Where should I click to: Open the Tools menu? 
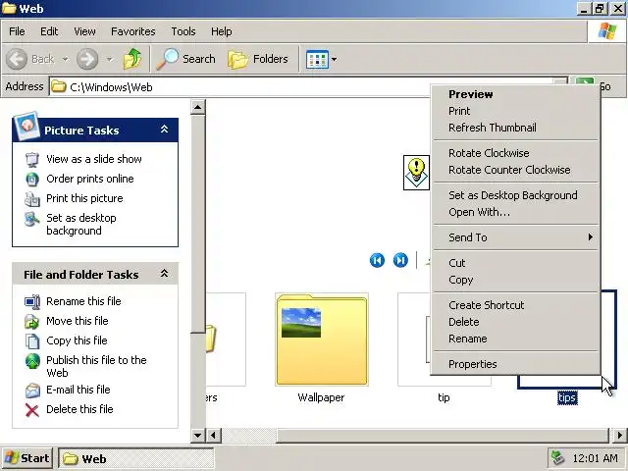[183, 31]
